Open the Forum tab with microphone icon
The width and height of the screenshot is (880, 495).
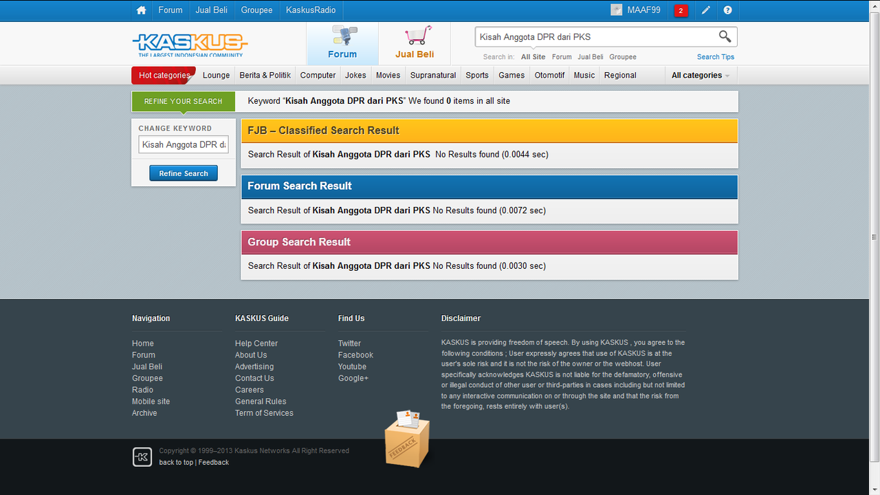point(342,43)
